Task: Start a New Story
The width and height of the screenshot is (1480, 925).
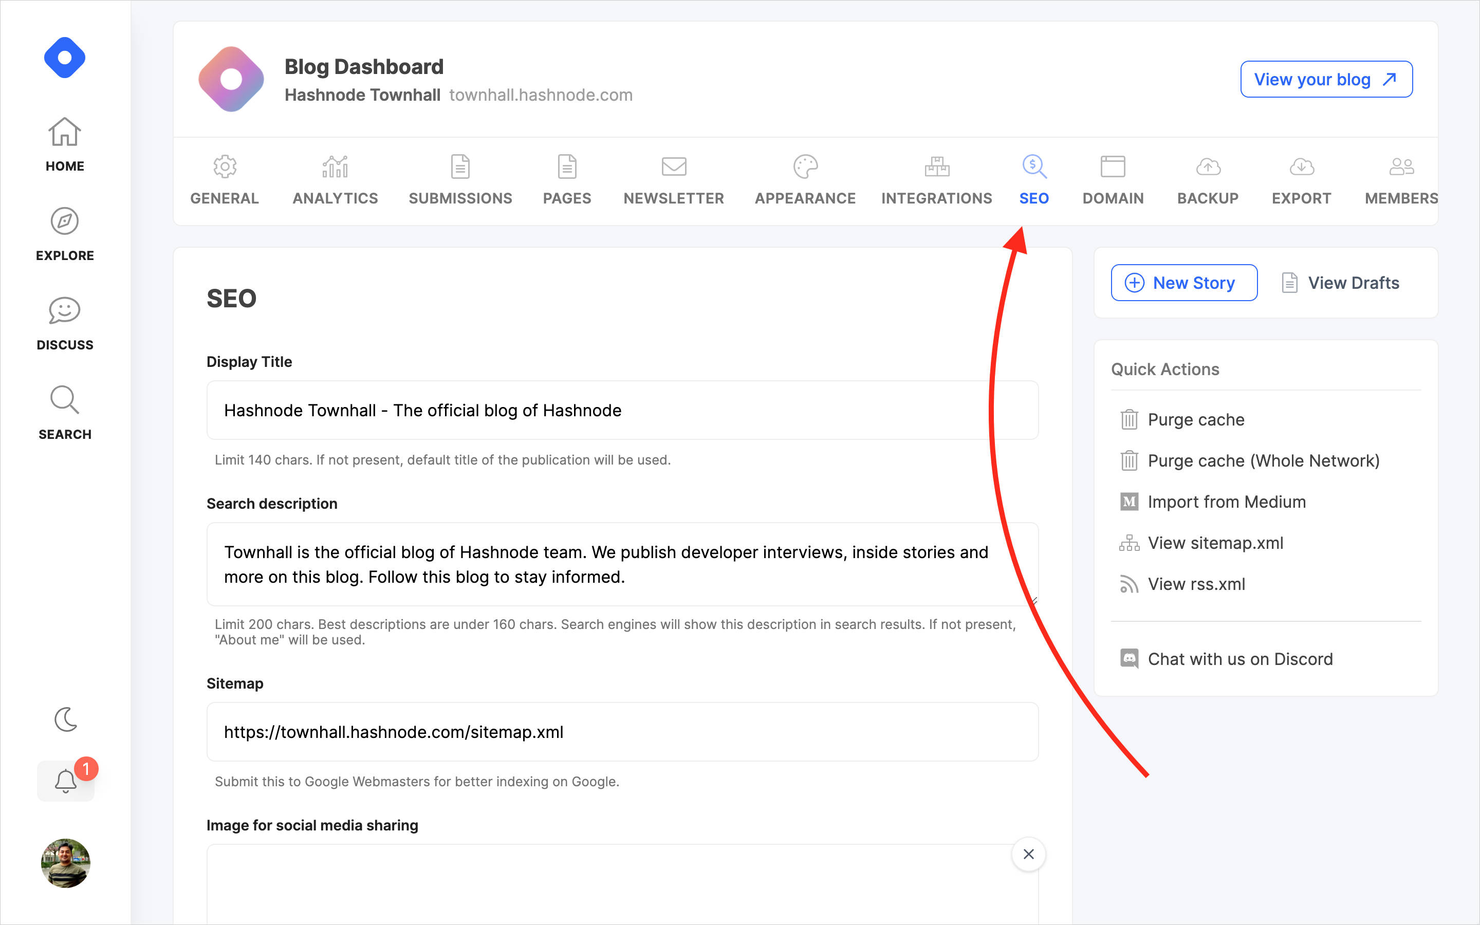Action: click(x=1183, y=283)
